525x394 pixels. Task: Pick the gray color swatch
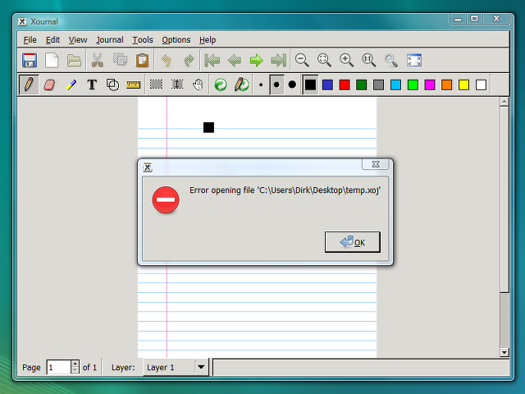click(x=379, y=85)
